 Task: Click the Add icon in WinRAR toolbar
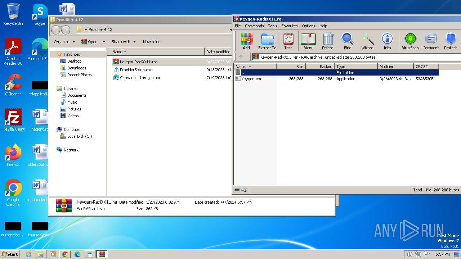tap(246, 41)
